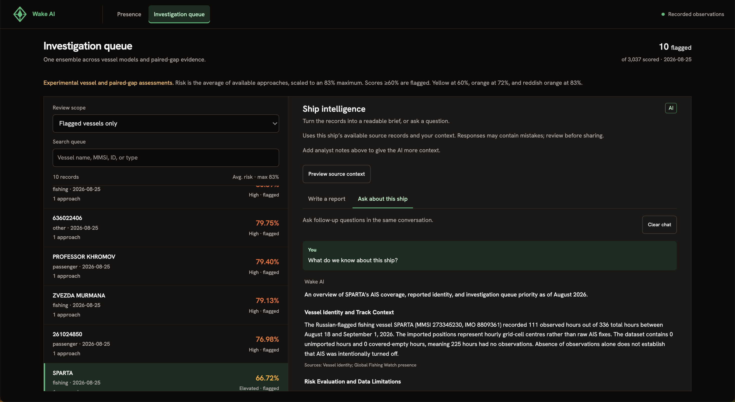Viewport: 735px width, 402px height.
Task: Click the green Recorded observations status dot
Action: [663, 14]
